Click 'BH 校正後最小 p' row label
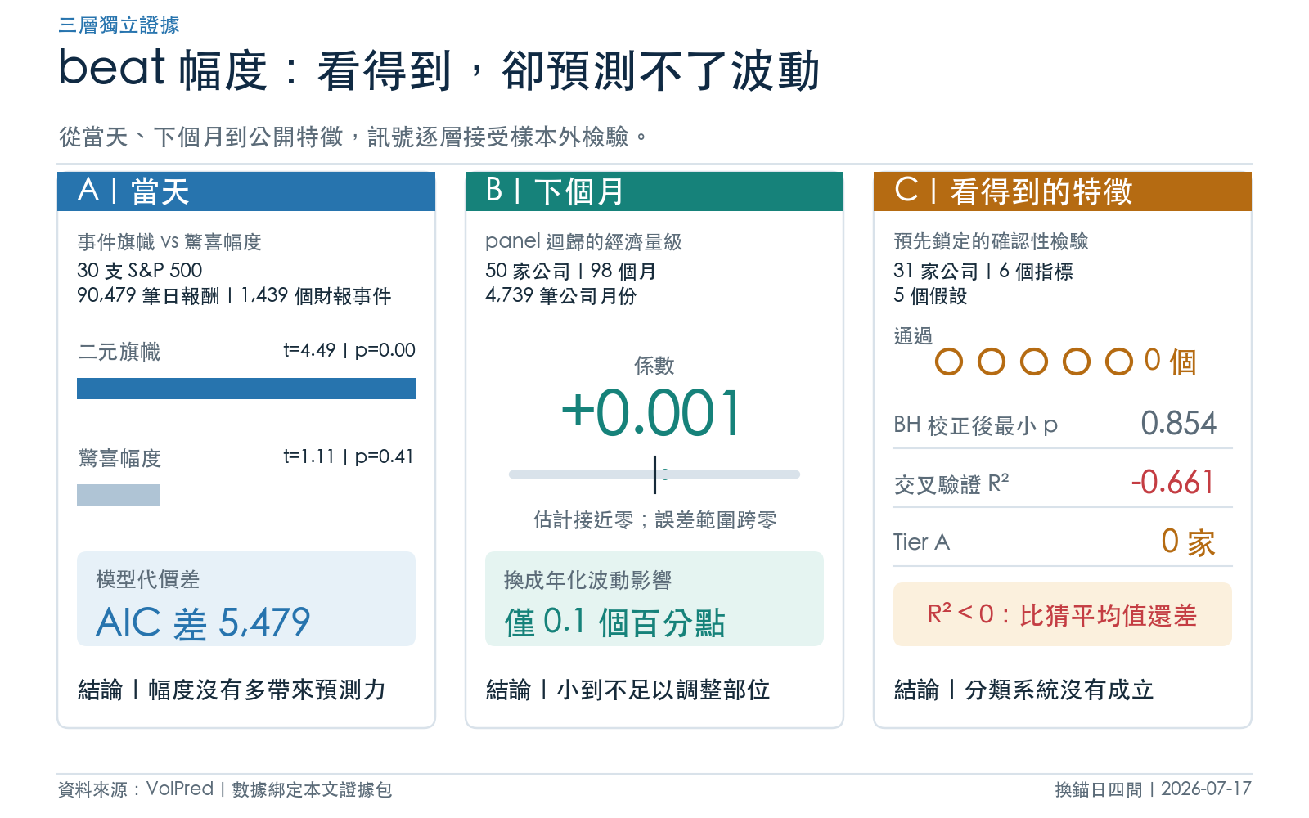Viewport: 1309px width, 818px height. (x=975, y=425)
